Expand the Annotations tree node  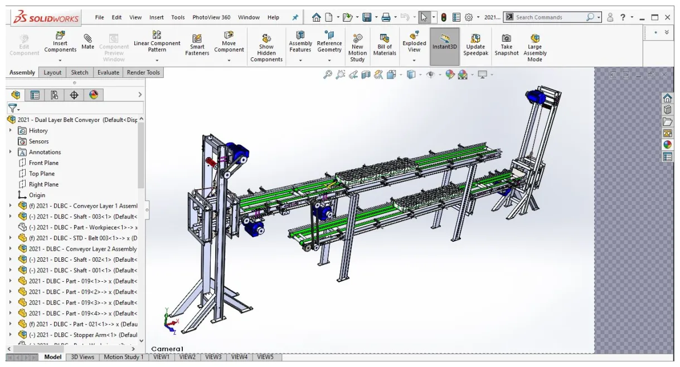click(11, 152)
